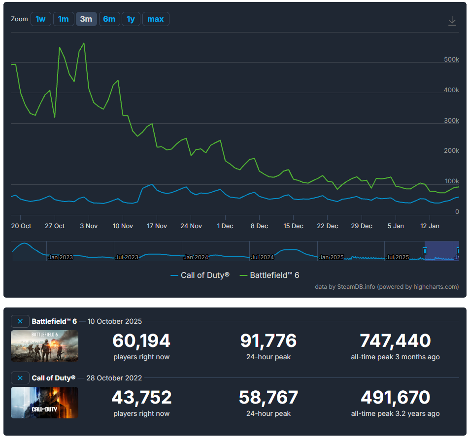The width and height of the screenshot is (468, 443).
Task: Click the 491,670 all-time peak value
Action: click(395, 397)
